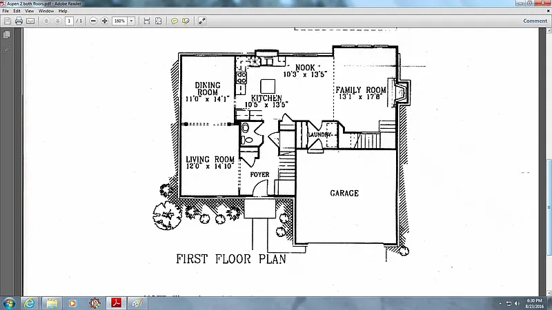Open the attachments paperclip panel

(x=7, y=49)
